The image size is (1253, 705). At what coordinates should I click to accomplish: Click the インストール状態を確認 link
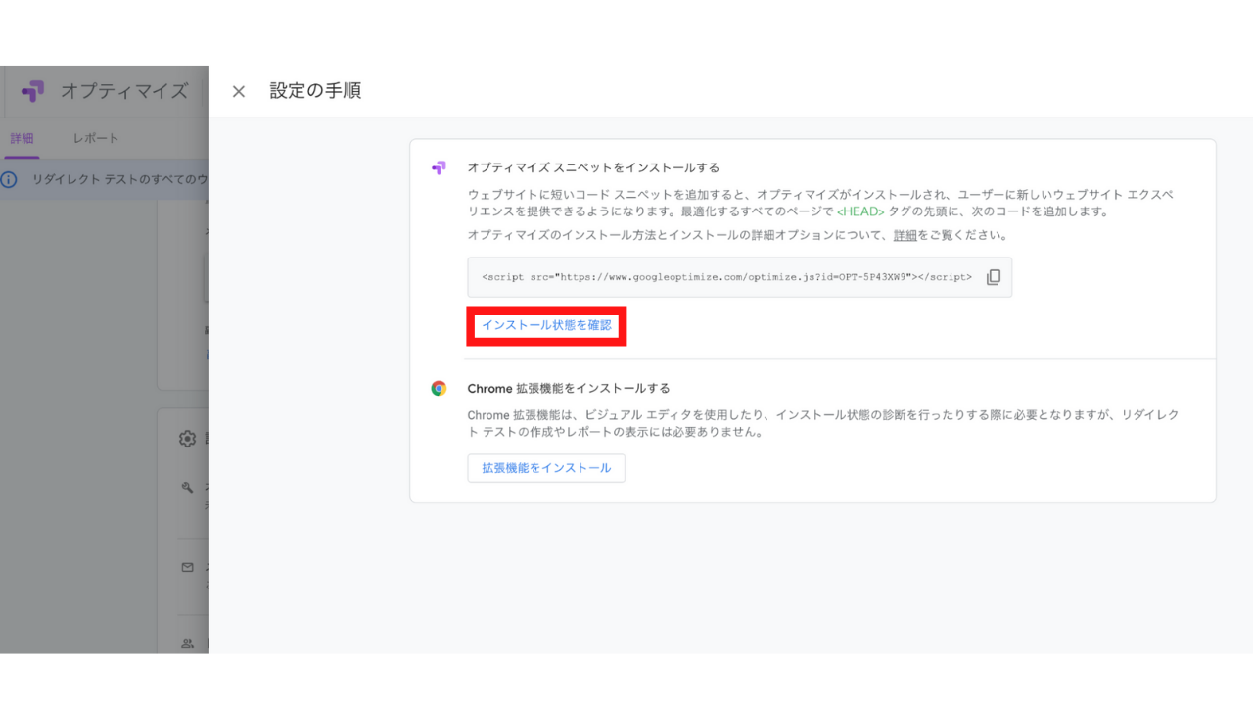coord(546,325)
